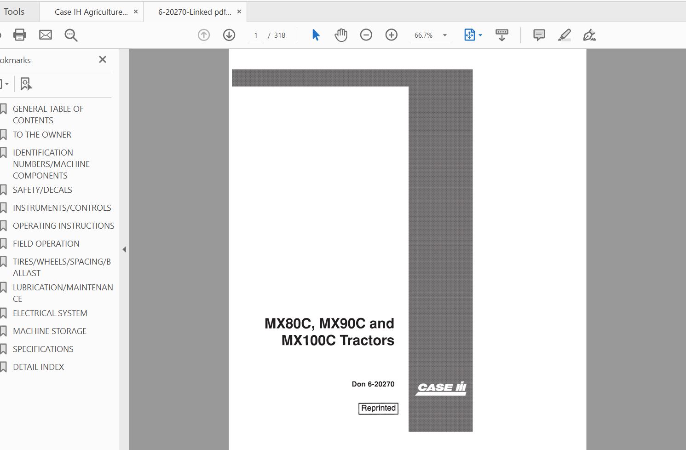Screen dimensions: 686x450
Task: Expand the fit page options dropdown
Action: tap(480, 35)
